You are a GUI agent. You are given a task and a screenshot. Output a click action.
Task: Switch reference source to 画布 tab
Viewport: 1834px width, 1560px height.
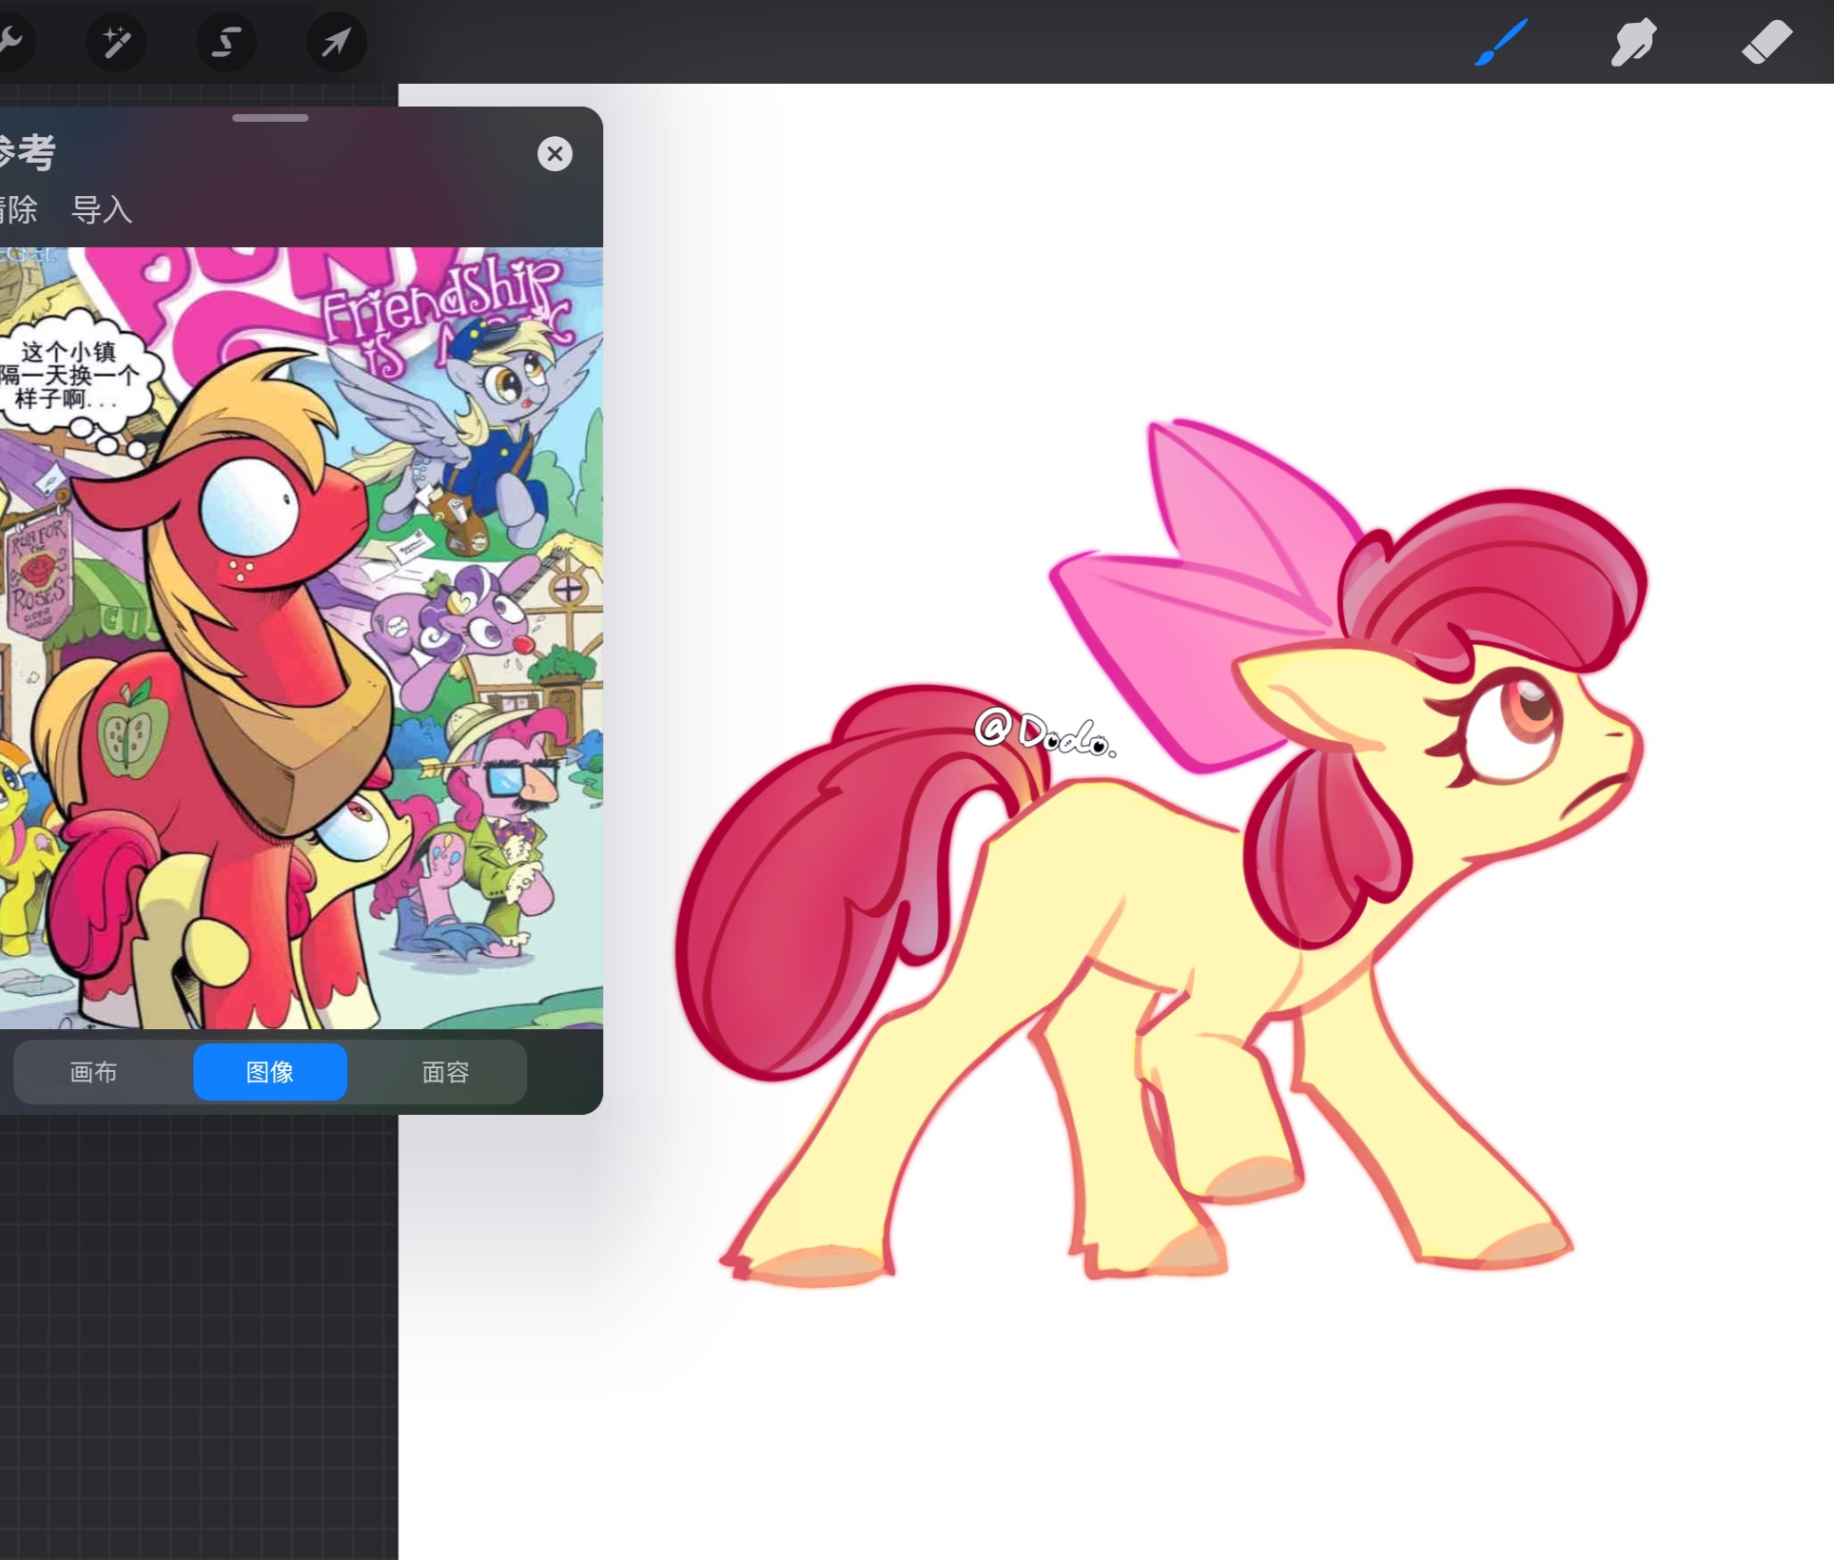[93, 1072]
